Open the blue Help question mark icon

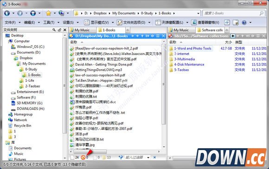click(244, 22)
